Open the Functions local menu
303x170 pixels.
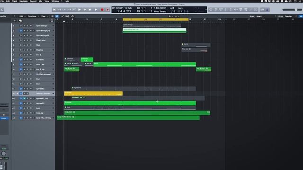[33, 17]
